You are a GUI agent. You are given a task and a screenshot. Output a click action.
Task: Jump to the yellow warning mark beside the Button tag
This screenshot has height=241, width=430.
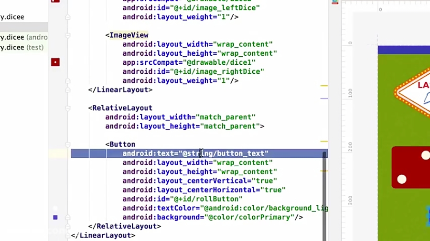(324, 141)
